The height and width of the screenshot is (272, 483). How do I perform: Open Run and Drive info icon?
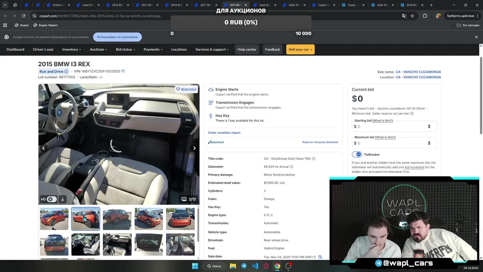[66, 71]
